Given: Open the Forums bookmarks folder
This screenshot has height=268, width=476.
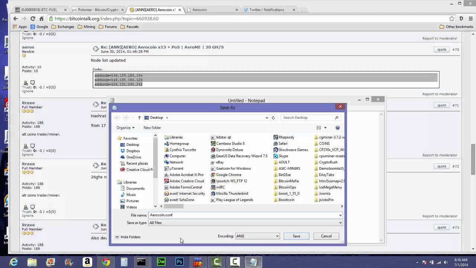Looking at the screenshot, I should point(108,27).
